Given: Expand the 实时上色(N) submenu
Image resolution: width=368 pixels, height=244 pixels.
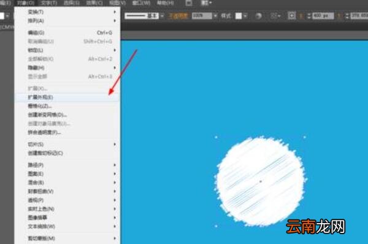Looking at the screenshot, I should click(x=67, y=209).
